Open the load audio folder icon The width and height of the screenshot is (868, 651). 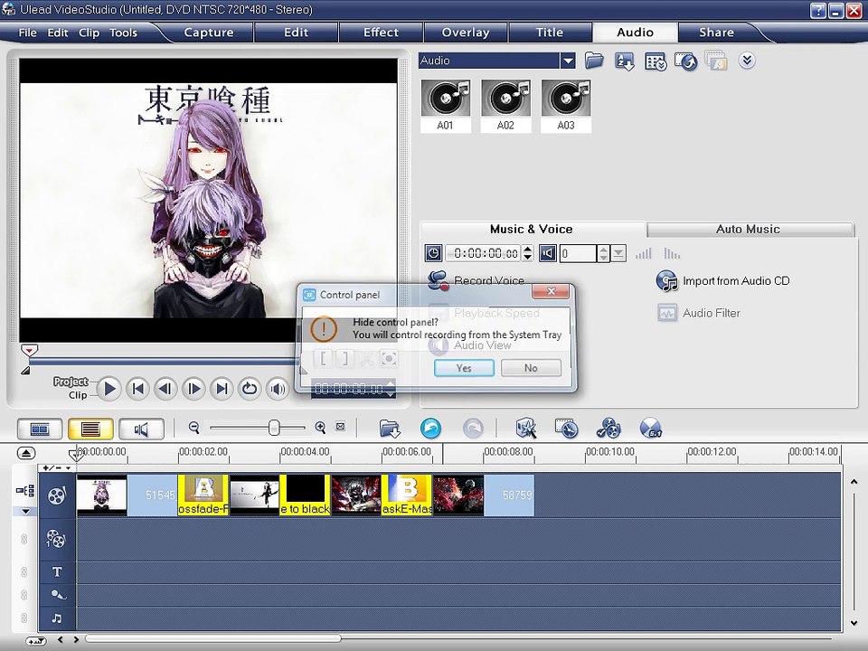pyautogui.click(x=594, y=61)
